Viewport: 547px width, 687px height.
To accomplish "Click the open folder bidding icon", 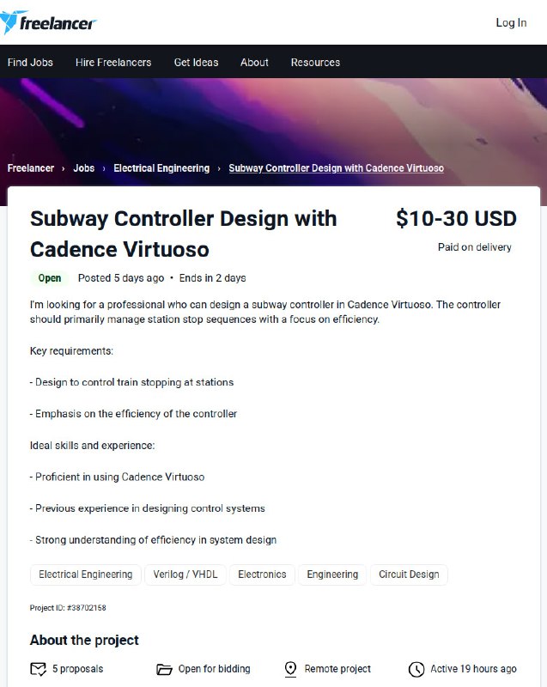I will tap(164, 670).
